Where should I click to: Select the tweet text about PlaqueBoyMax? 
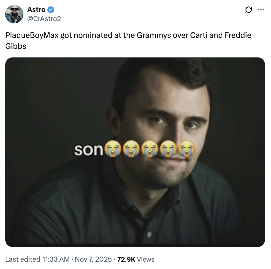click(x=102, y=36)
